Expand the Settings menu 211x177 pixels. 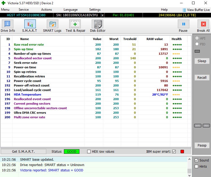pyautogui.click(x=95, y=10)
